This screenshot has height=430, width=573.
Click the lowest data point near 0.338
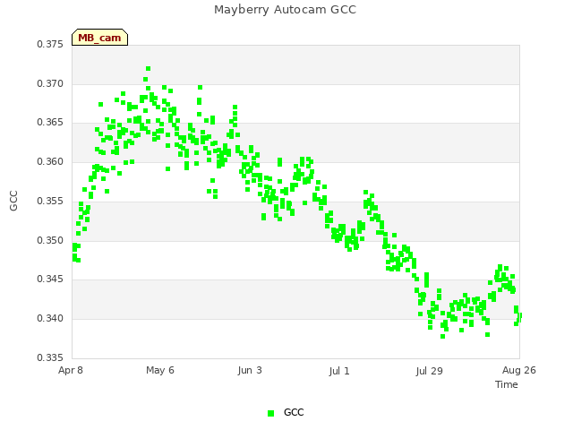[442, 337]
